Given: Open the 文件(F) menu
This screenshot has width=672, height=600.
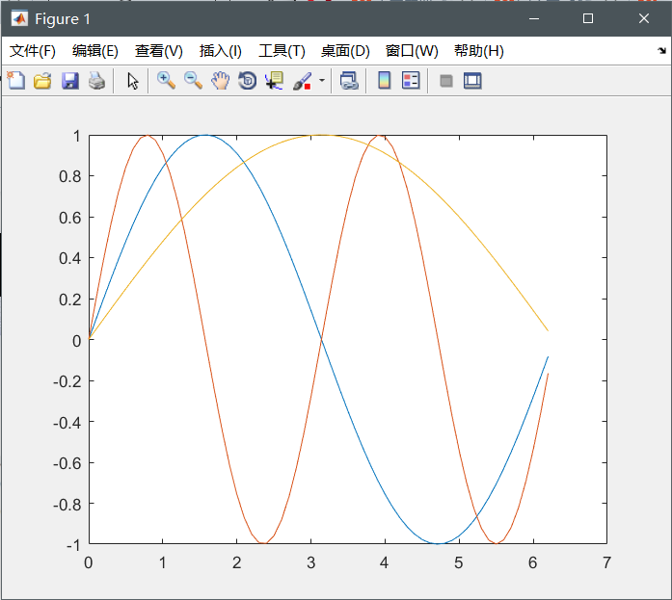Looking at the screenshot, I should pos(33,51).
